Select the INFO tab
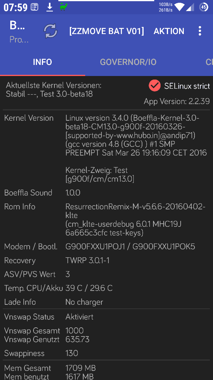Image resolution: width=213 pixels, height=380 pixels. [x=43, y=62]
